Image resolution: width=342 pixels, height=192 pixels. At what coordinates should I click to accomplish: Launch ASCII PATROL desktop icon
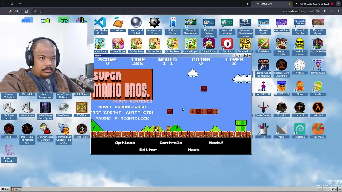(282, 88)
